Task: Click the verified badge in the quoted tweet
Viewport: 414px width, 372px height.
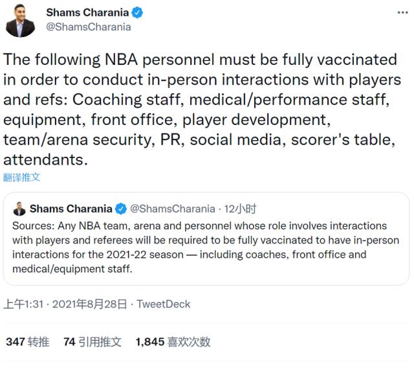Action: [x=120, y=209]
